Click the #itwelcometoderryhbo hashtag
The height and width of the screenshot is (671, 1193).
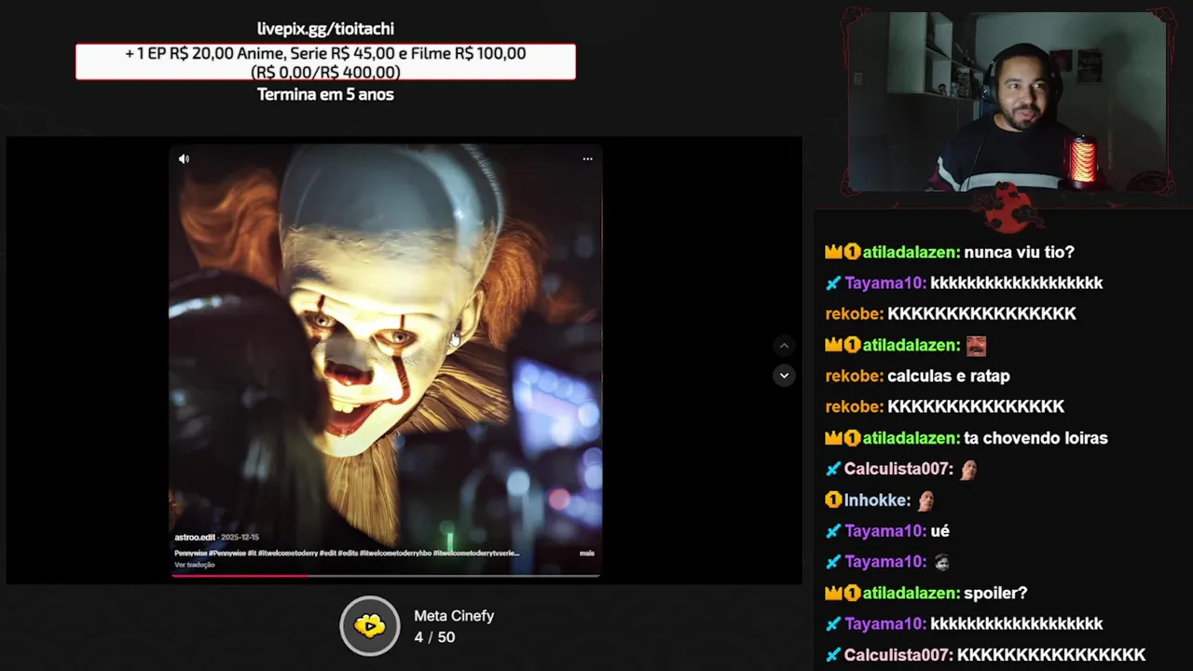coord(394,554)
